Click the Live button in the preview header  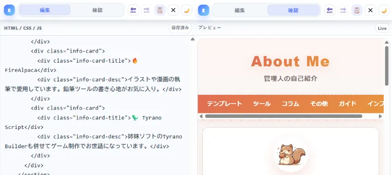click(382, 28)
